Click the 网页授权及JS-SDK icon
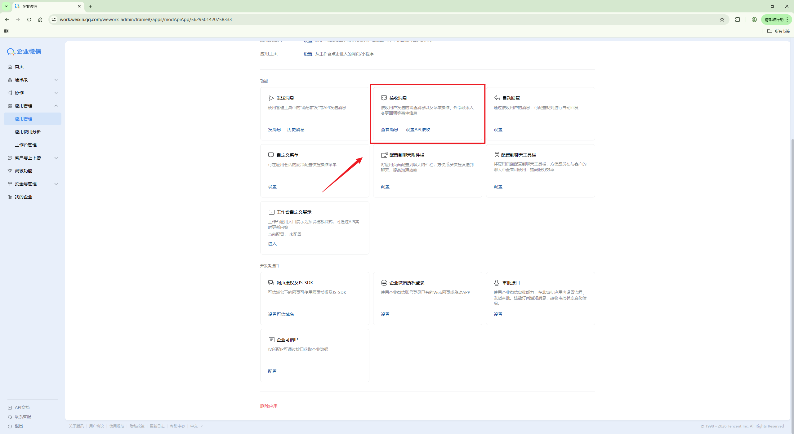The height and width of the screenshot is (434, 794). (271, 283)
